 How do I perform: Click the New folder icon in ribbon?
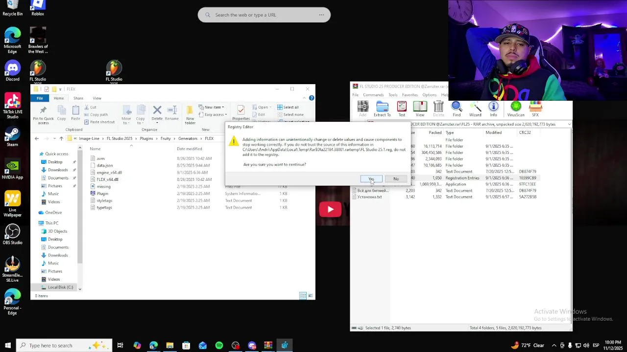pyautogui.click(x=190, y=114)
